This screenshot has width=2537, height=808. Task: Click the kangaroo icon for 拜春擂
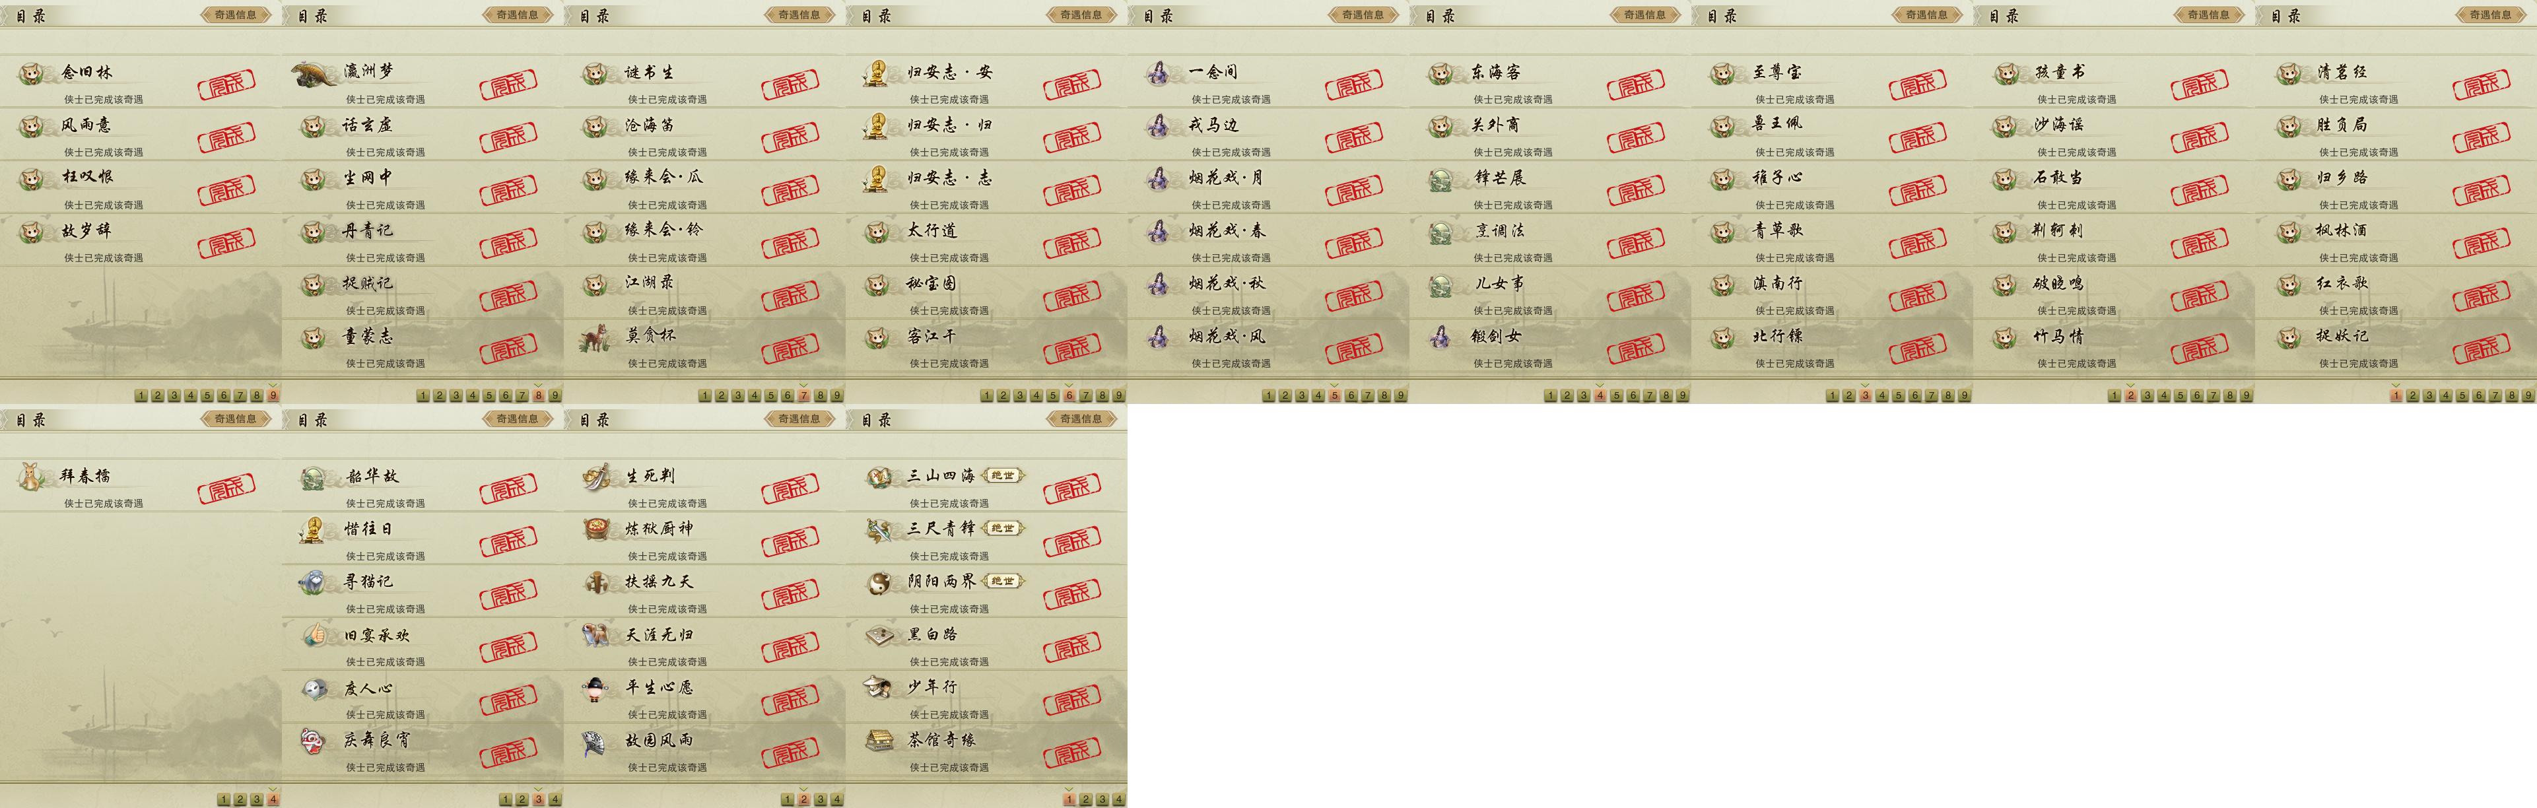(34, 477)
